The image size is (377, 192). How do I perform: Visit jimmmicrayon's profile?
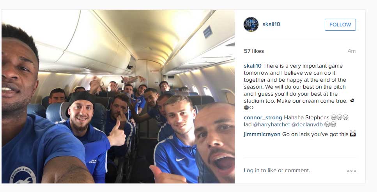click(262, 134)
